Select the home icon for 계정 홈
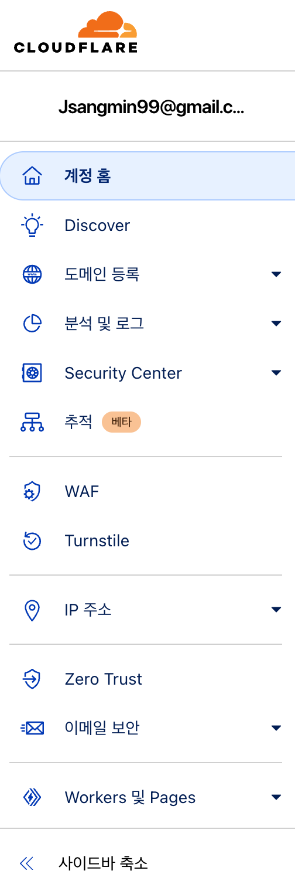295x891 pixels. (32, 176)
